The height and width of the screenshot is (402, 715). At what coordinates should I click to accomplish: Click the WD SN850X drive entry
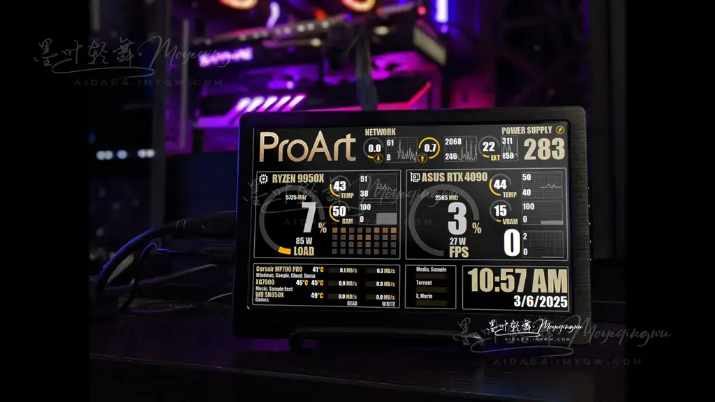274,295
